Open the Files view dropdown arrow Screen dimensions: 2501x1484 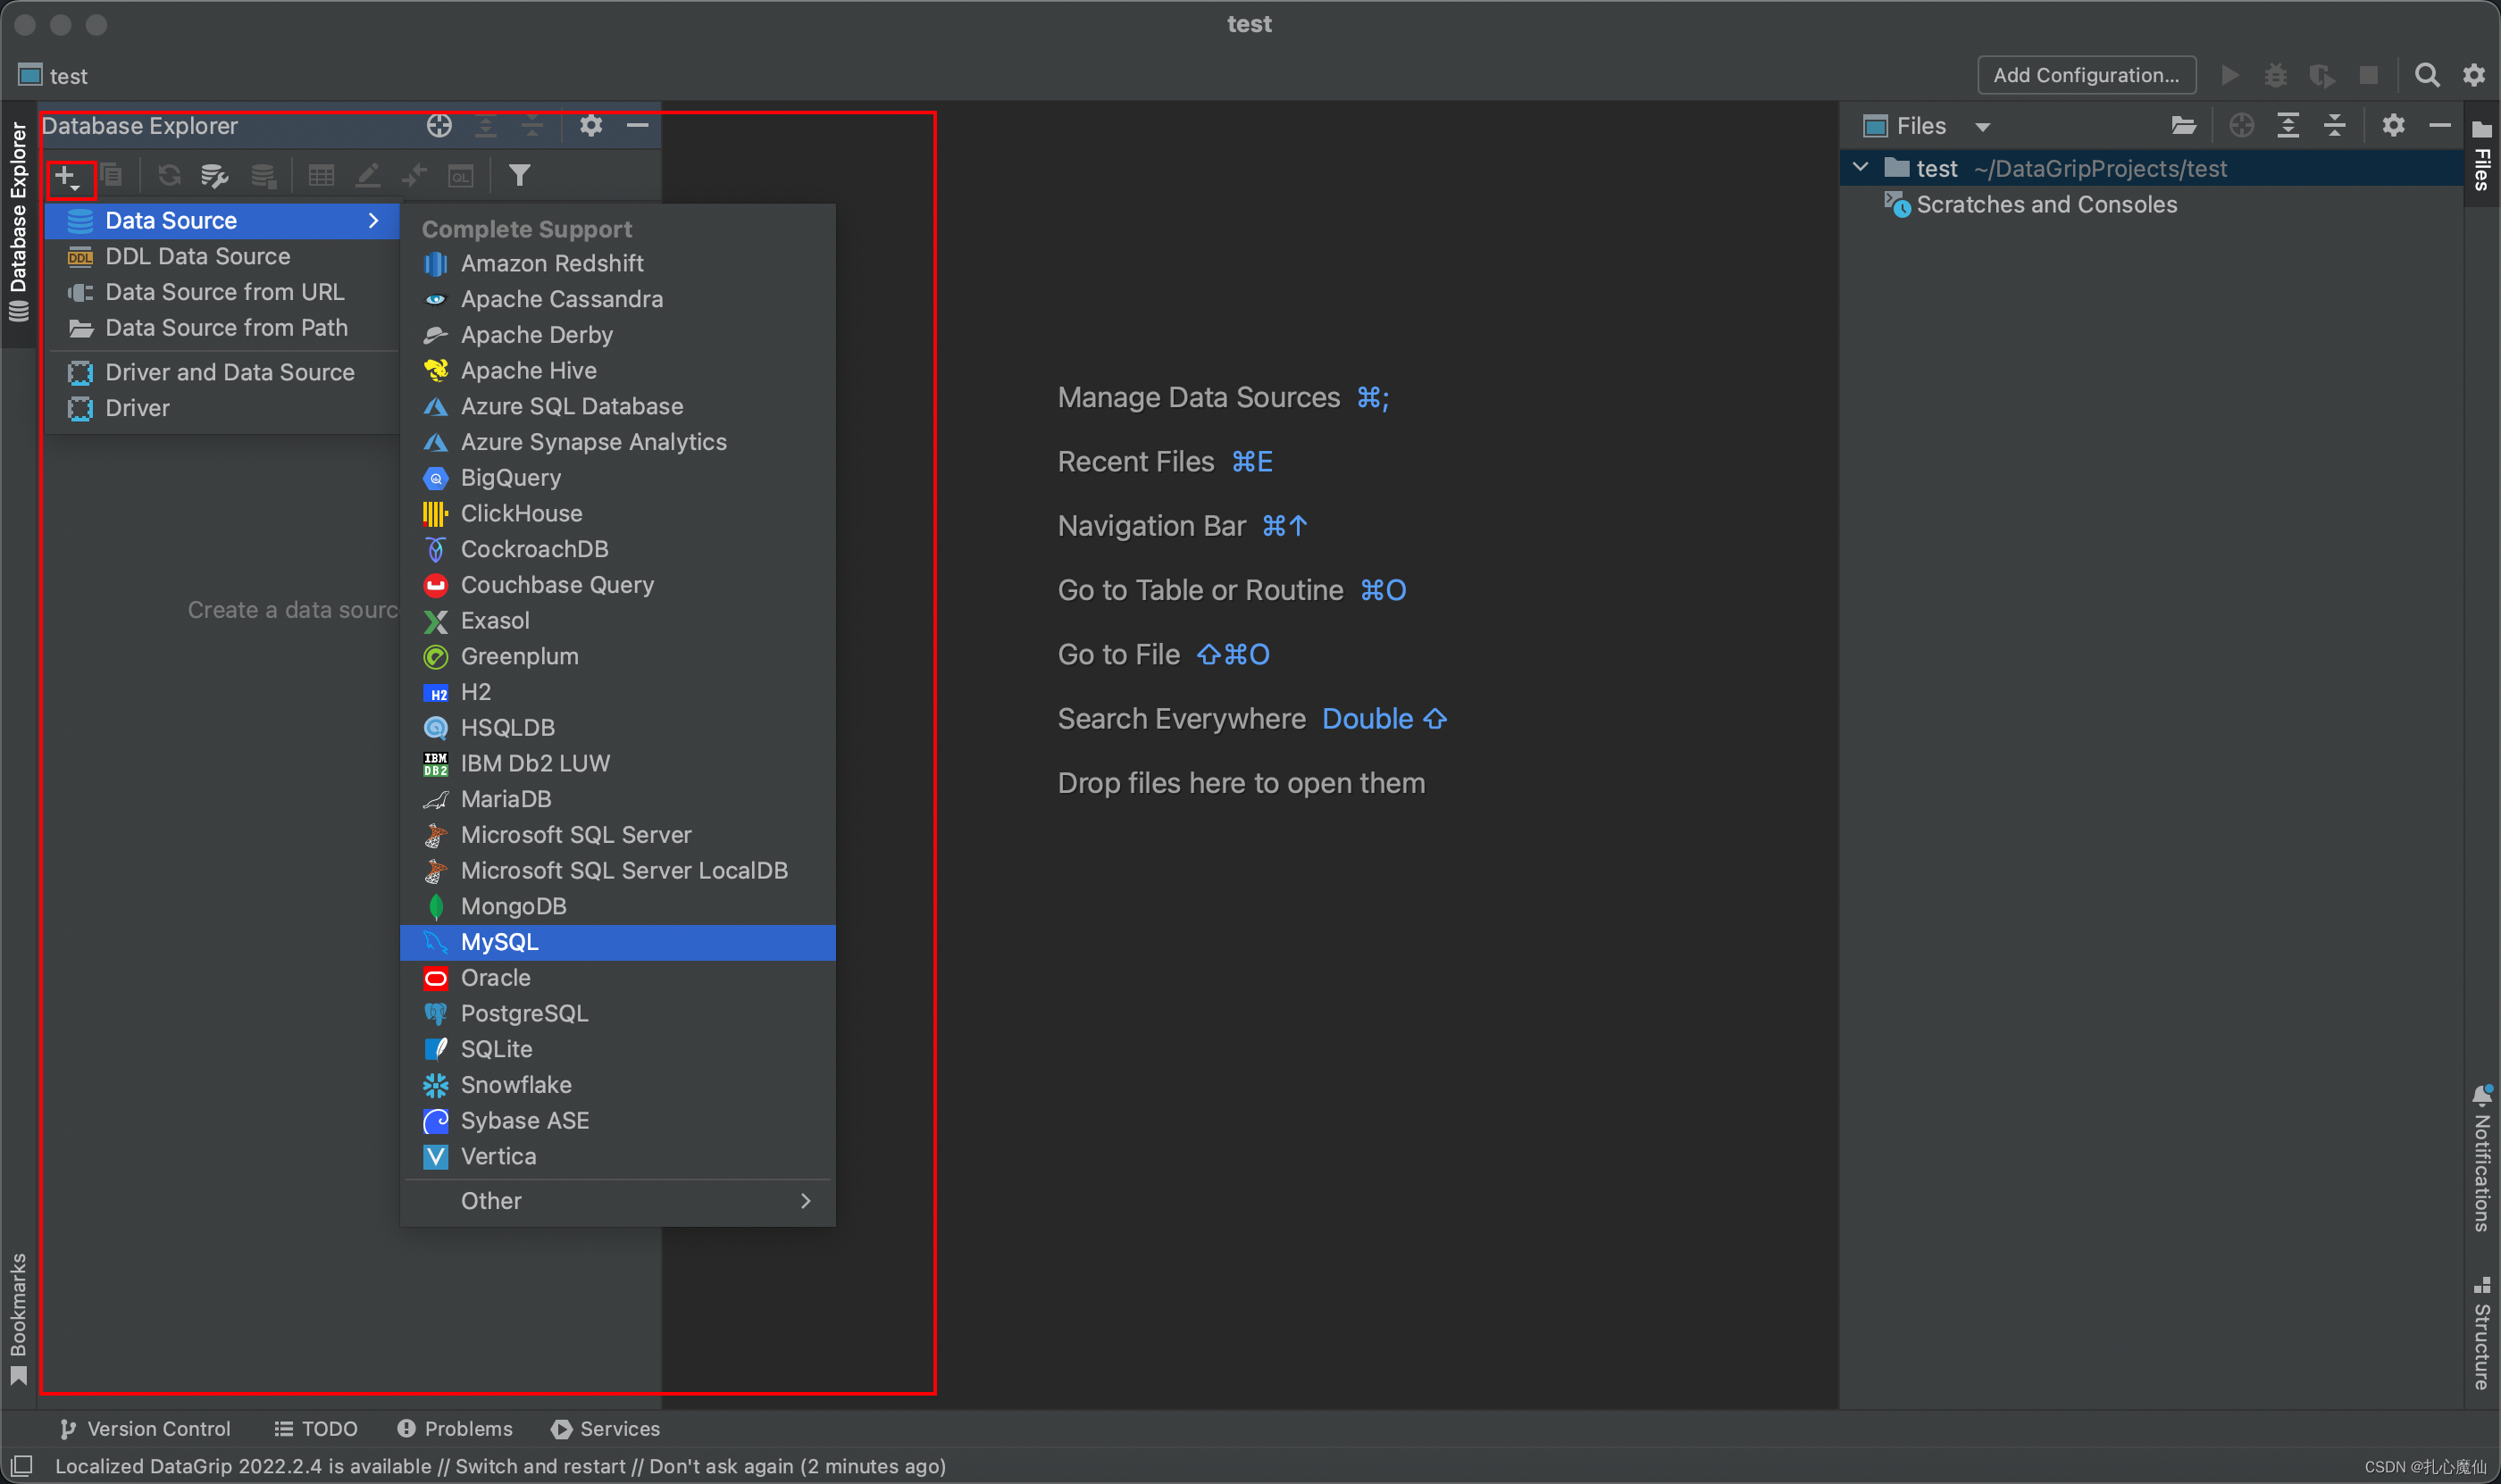[x=1983, y=127]
